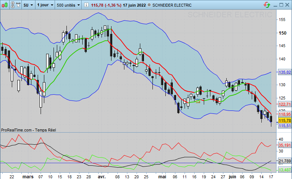Viewport: 292px width, 179px height.
Task: Close the chart window
Action: pos(287,5)
